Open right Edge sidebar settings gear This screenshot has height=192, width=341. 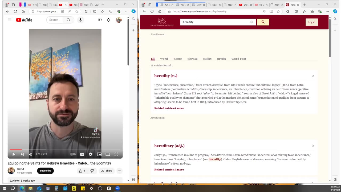(x=335, y=180)
